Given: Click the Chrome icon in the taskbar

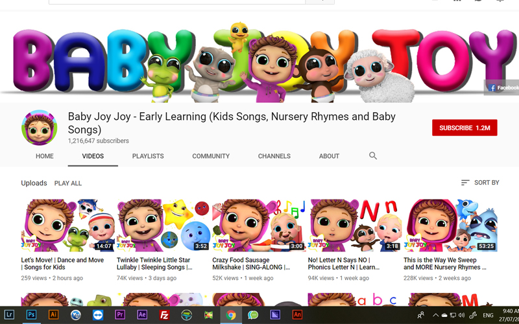Looking at the screenshot, I should tap(231, 315).
